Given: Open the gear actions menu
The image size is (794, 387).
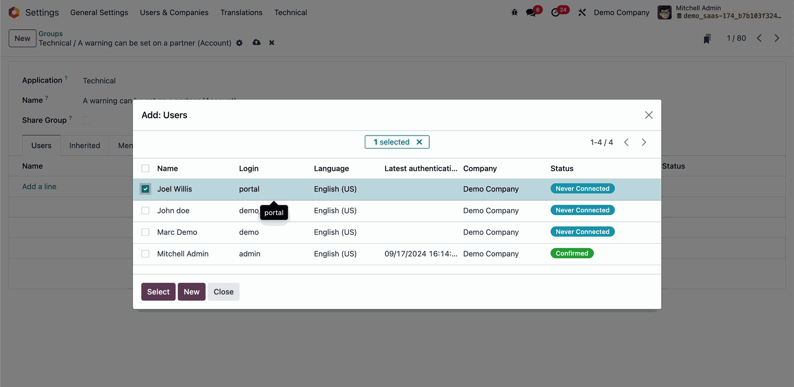Looking at the screenshot, I should tap(239, 43).
